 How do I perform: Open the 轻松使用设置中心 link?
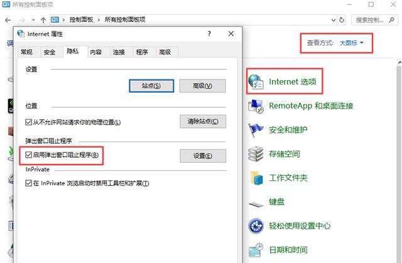click(300, 226)
